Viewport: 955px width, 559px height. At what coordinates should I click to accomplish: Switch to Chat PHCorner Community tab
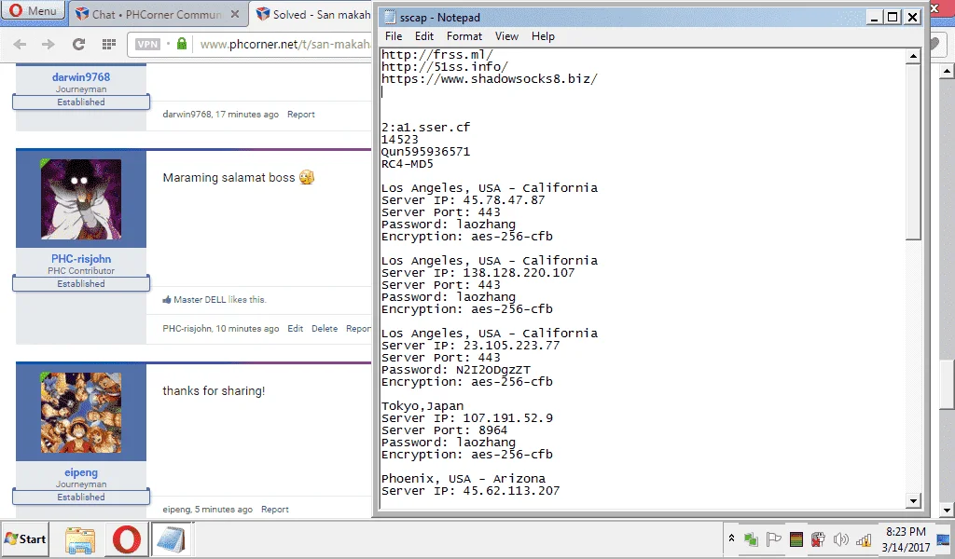point(157,14)
